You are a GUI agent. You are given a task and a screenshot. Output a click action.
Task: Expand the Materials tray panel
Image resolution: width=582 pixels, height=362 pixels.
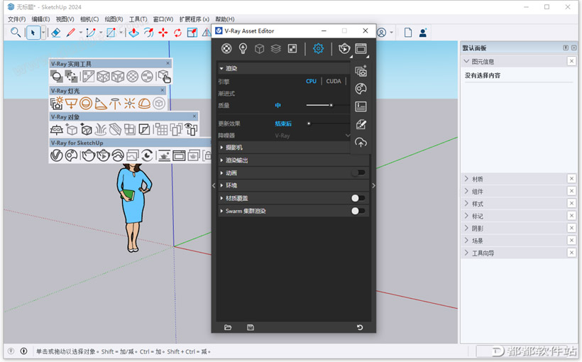(466, 179)
